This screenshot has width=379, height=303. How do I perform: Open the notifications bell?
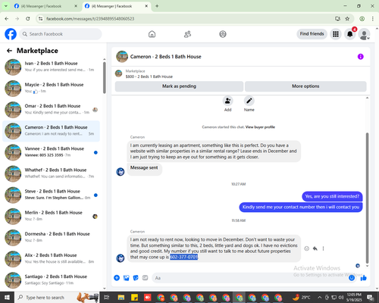[x=350, y=34]
